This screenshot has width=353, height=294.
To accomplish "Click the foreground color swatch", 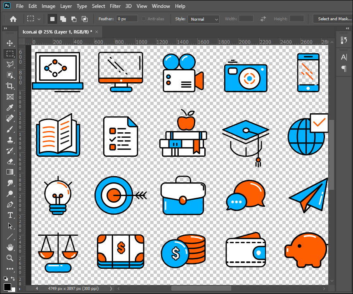I will [x=7, y=287].
